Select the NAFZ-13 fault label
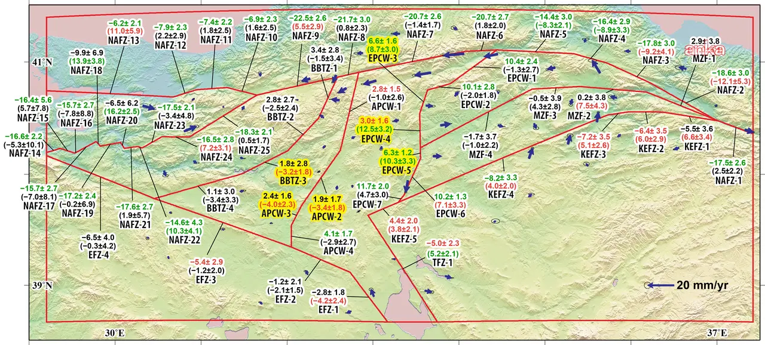 [x=124, y=40]
